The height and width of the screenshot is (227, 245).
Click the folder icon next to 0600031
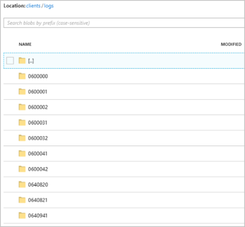pos(22,123)
